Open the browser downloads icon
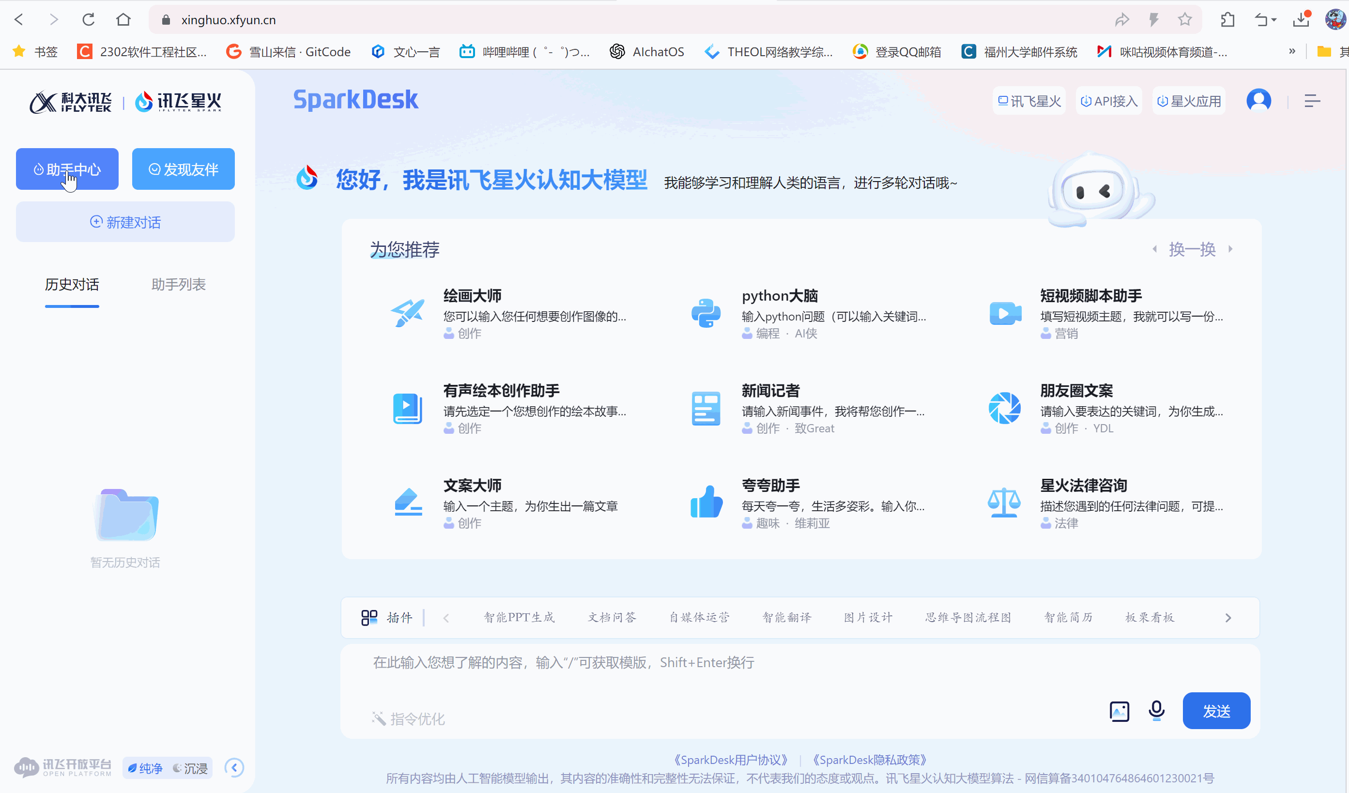 [x=1300, y=20]
